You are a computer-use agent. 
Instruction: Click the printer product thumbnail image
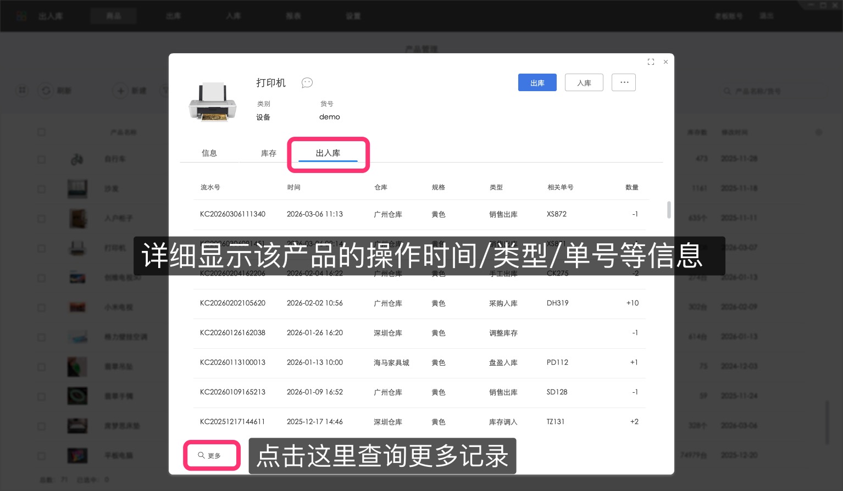212,102
